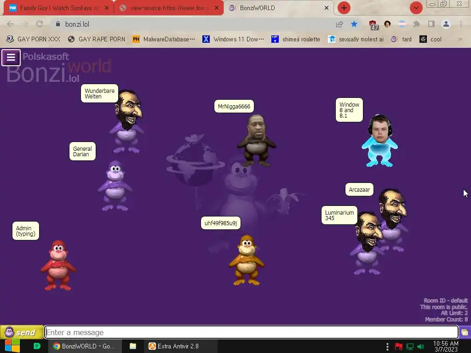Switch to BonziWORLD Chrome taskbar button
Image resolution: width=471 pixels, height=353 pixels.
tap(85, 346)
